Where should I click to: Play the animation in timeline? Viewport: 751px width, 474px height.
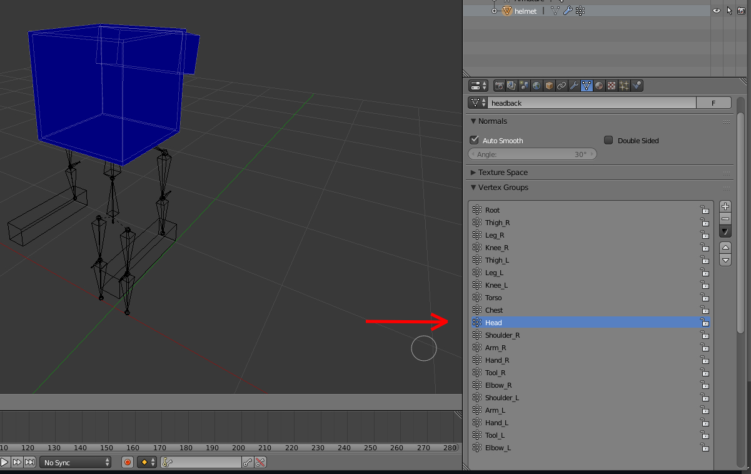[4, 462]
